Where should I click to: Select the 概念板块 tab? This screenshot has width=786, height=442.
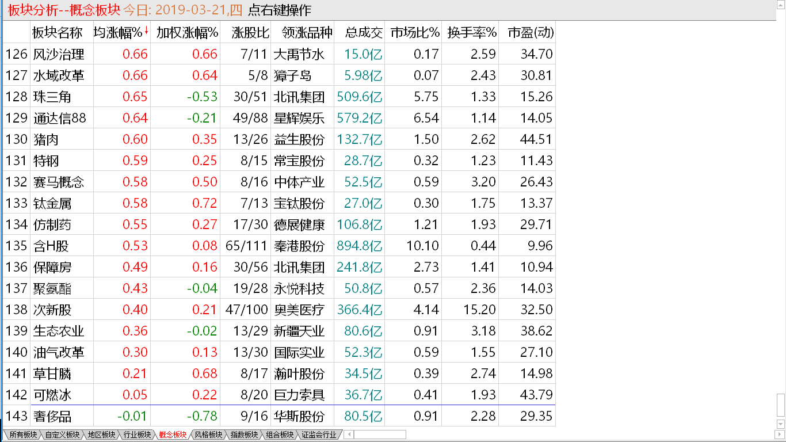coord(173,435)
